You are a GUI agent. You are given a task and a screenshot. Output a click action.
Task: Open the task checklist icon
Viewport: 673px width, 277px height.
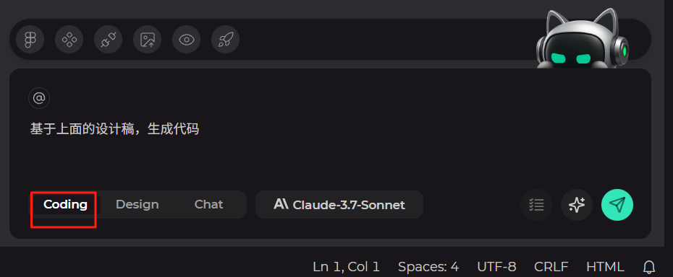(536, 205)
